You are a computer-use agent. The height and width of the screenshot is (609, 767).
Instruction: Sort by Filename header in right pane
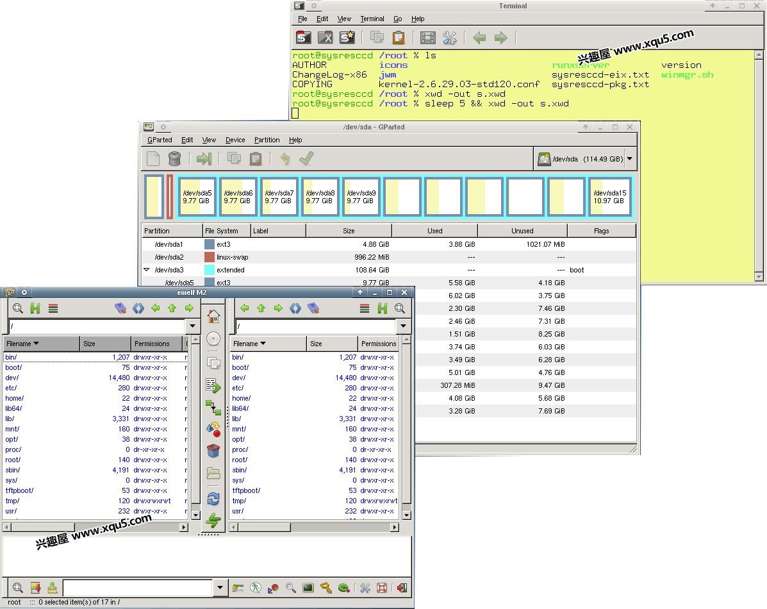click(268, 344)
